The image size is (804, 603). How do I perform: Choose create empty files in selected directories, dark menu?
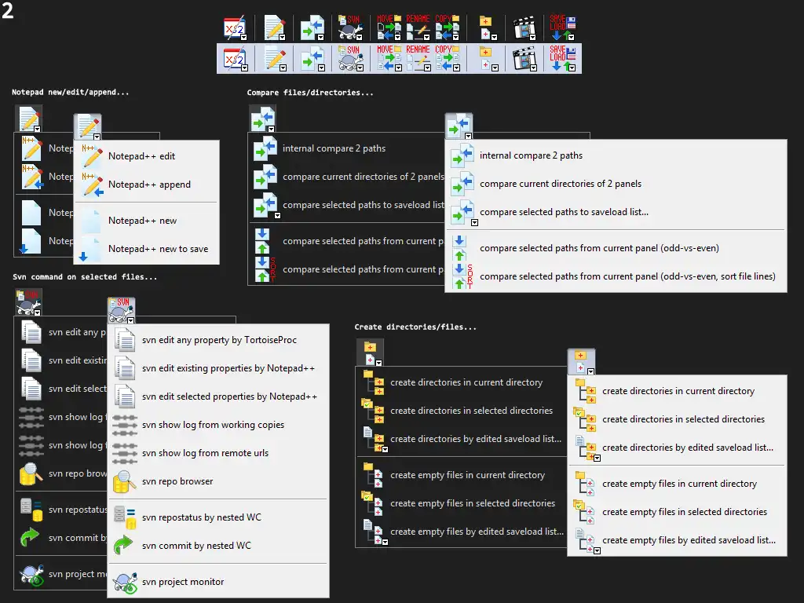462,503
